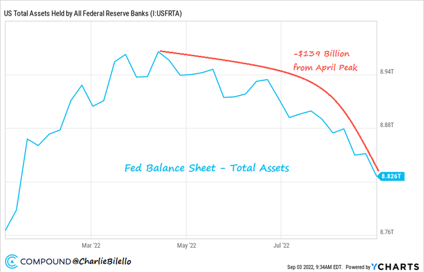Click the Powered by text
This screenshot has height=272, width=424.
pyautogui.click(x=355, y=266)
